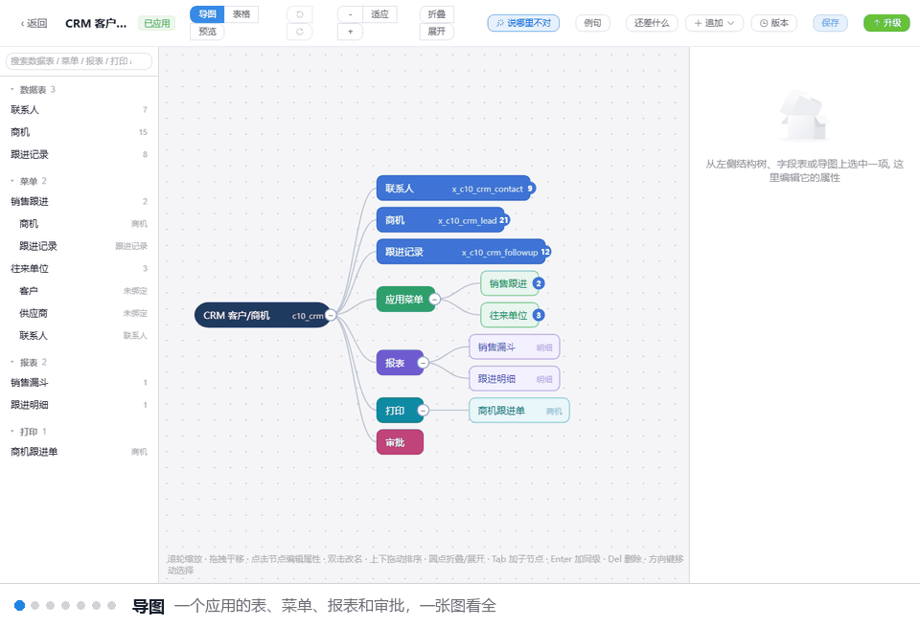The width and height of the screenshot is (920, 627).
Task: Zoom in with the plus button
Action: click(x=351, y=32)
